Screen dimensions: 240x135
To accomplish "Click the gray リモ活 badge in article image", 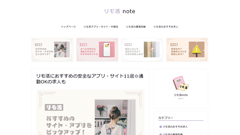I will pyautogui.click(x=54, y=107).
